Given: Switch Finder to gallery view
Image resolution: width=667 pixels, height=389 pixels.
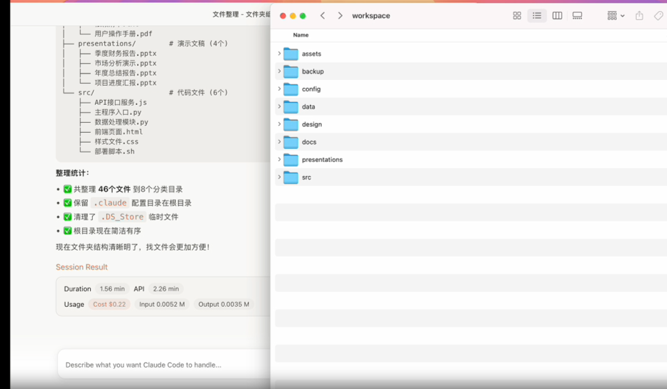Looking at the screenshot, I should click(x=577, y=15).
